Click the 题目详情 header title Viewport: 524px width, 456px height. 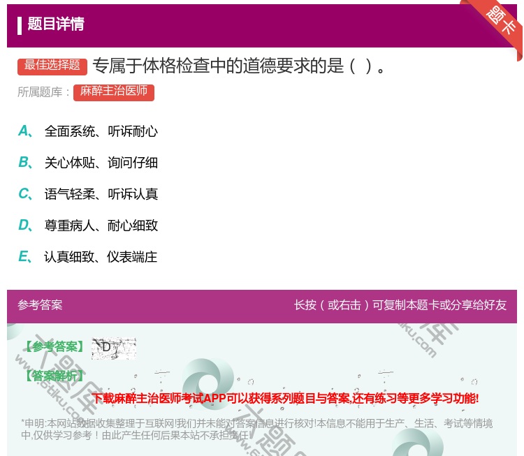tap(56, 24)
